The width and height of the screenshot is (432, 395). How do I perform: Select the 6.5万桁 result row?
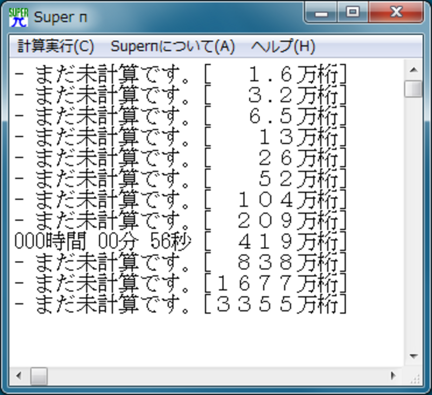180,116
